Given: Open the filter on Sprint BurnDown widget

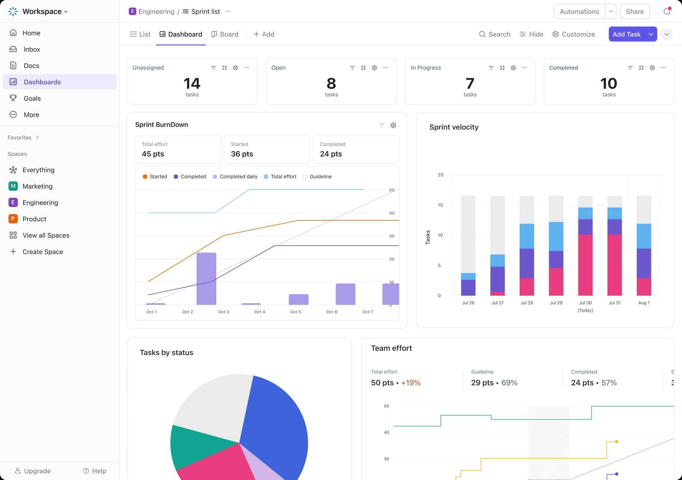Looking at the screenshot, I should point(381,125).
